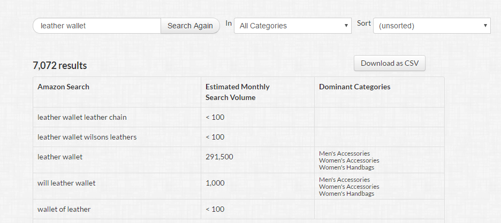The height and width of the screenshot is (223, 501).
Task: Click Women's Handbags in will leather wallet row
Action: [346, 194]
